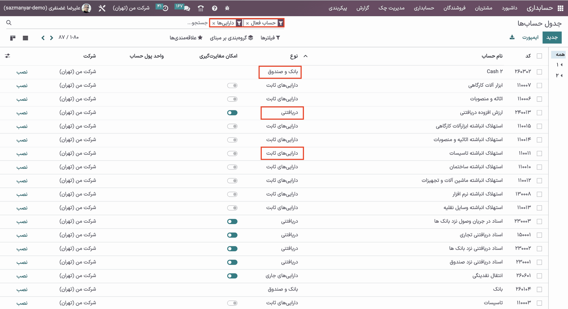Open the فروشندگان menu
568x309 pixels.
pos(454,8)
